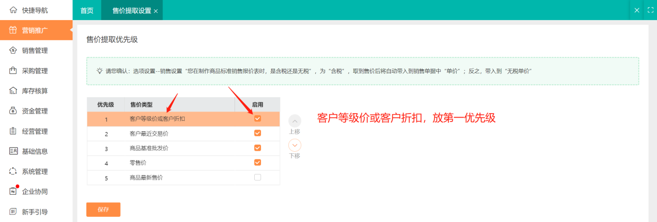
Task: Click the 企业协同 icon with red dot
Action: coord(13,191)
